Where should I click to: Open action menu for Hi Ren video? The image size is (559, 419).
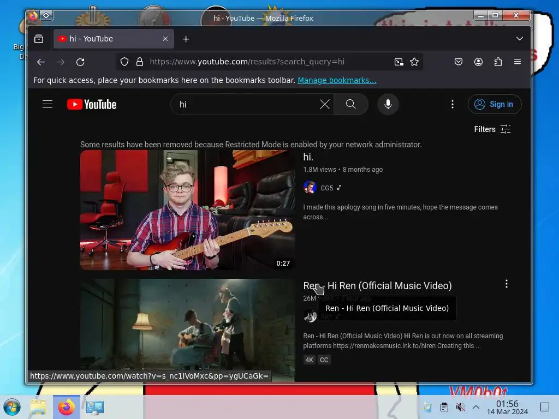pyautogui.click(x=506, y=284)
